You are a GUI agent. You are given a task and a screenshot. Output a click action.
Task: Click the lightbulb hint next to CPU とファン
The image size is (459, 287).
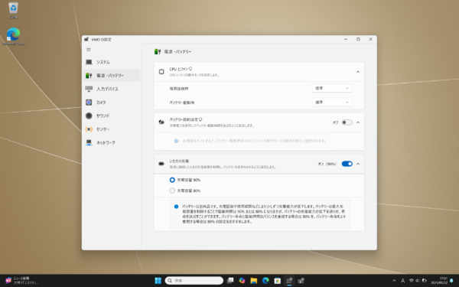(x=190, y=69)
